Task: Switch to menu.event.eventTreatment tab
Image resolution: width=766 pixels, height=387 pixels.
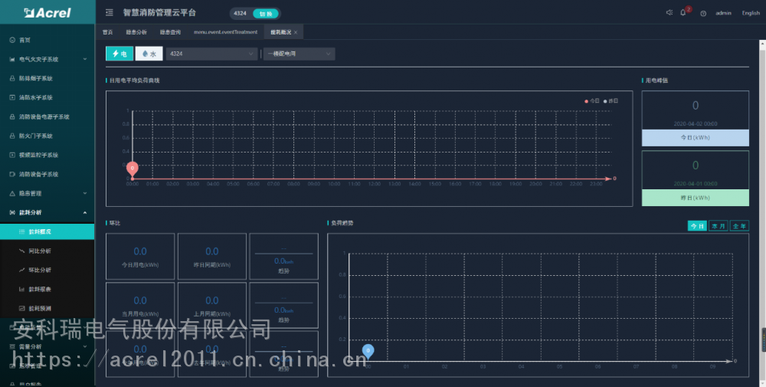Action: point(225,32)
